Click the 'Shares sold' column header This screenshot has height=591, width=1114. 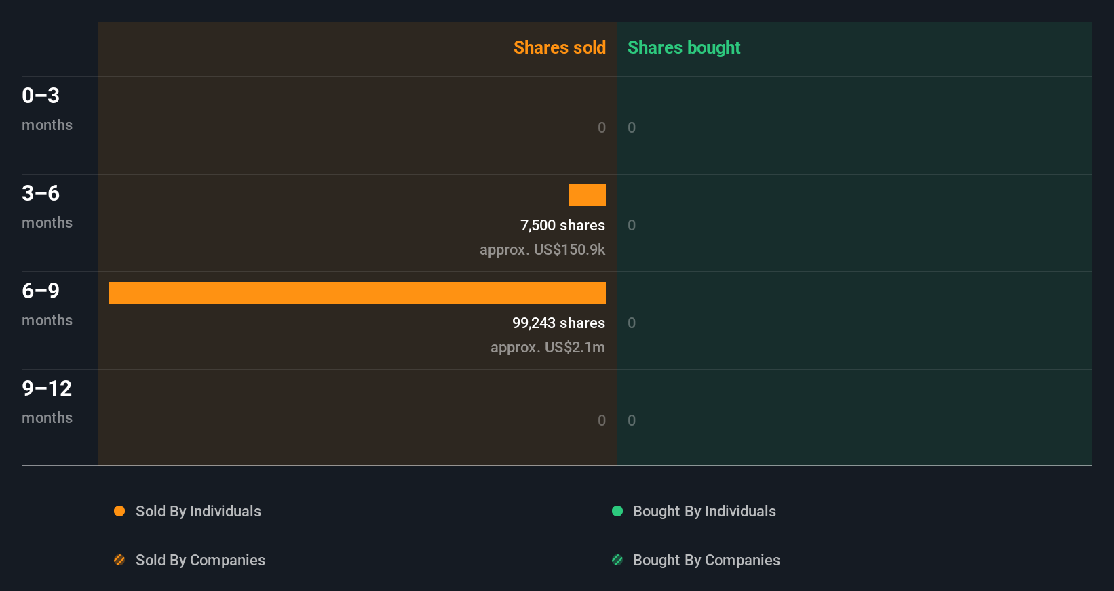click(560, 47)
